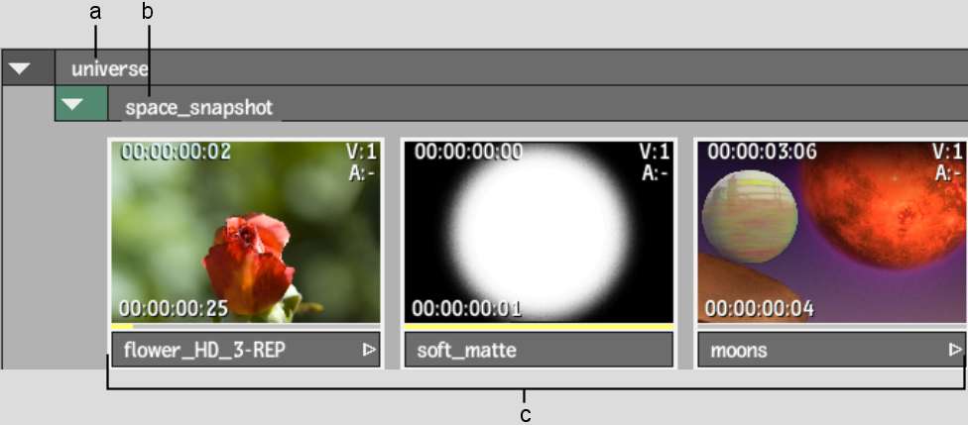Select the moons planet thumbnail

coord(833,232)
